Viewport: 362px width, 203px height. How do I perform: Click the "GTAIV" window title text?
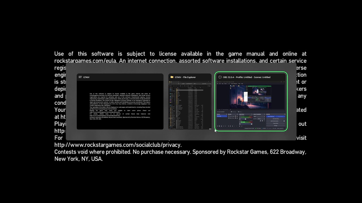[x=86, y=77]
